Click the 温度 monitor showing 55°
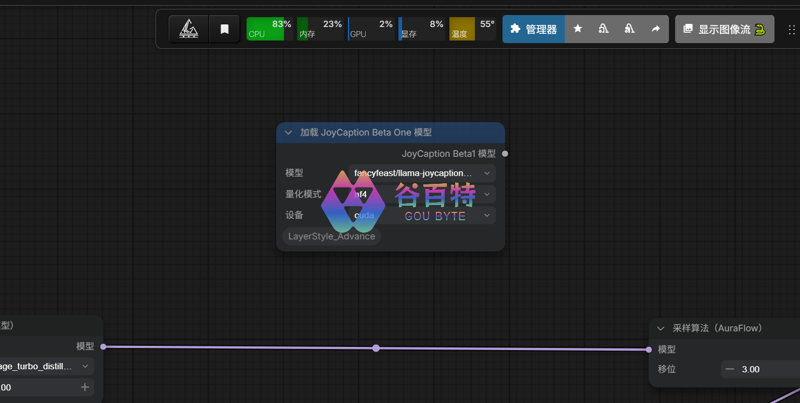800x403 pixels. click(472, 29)
